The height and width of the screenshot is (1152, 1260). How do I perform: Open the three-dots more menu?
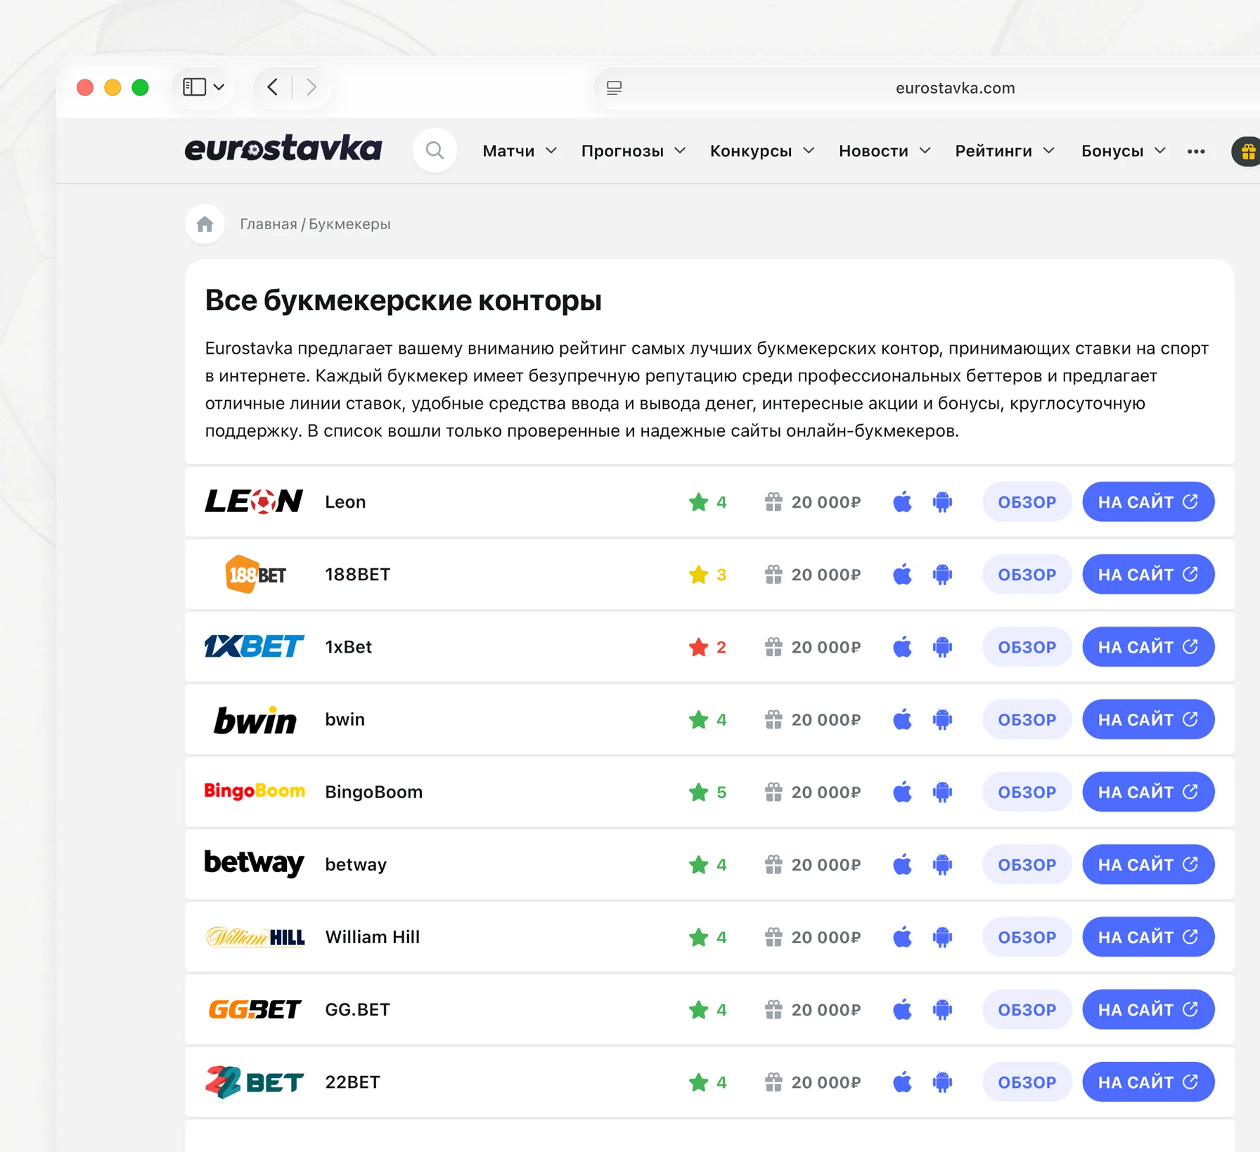click(x=1196, y=151)
